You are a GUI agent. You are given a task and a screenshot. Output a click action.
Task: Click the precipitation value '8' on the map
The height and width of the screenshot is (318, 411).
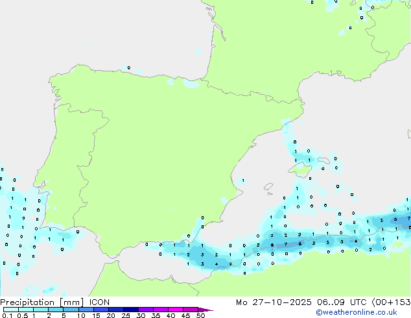(300, 244)
